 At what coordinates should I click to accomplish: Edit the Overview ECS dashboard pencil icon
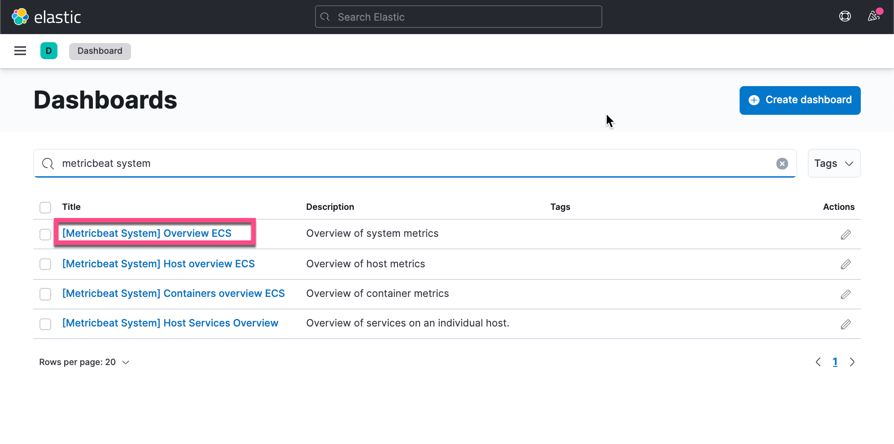846,235
